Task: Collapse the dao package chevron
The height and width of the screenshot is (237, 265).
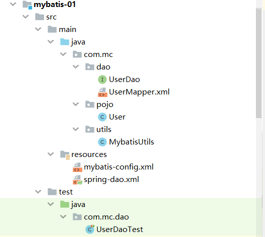Action: 76,66
